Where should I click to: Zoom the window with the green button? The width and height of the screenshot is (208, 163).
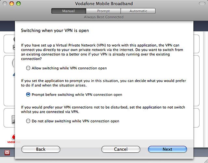click(19, 4)
